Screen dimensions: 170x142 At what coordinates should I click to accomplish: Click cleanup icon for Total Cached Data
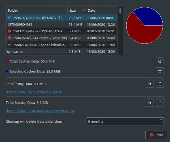(x=160, y=61)
